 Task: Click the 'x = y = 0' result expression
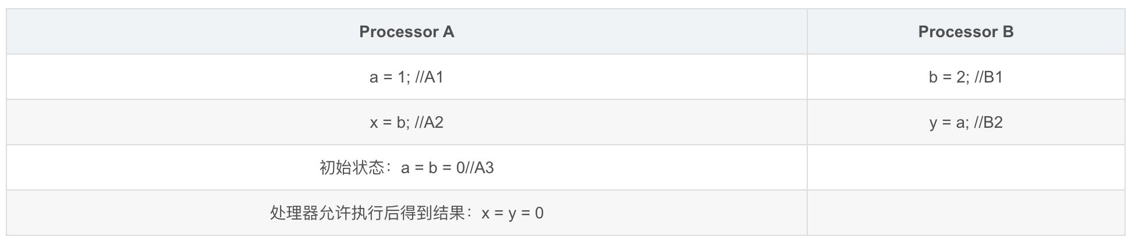(512, 213)
